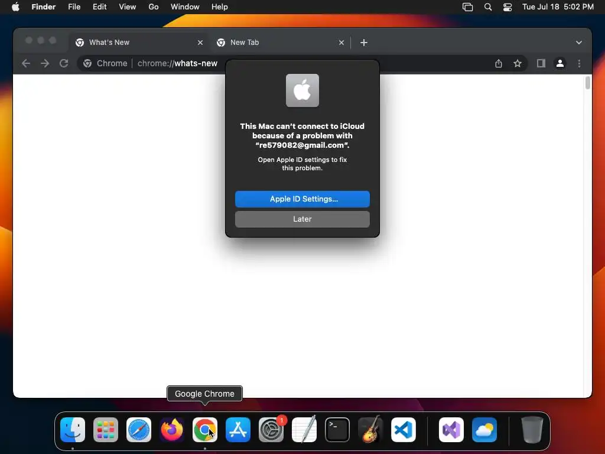The height and width of the screenshot is (454, 605).
Task: Switch to the What's New tab
Action: click(x=139, y=43)
